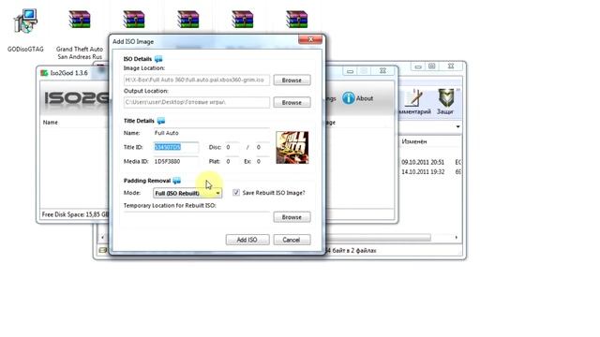Click the Add ISO button
Image resolution: width=600 pixels, height=337 pixels.
tap(247, 240)
